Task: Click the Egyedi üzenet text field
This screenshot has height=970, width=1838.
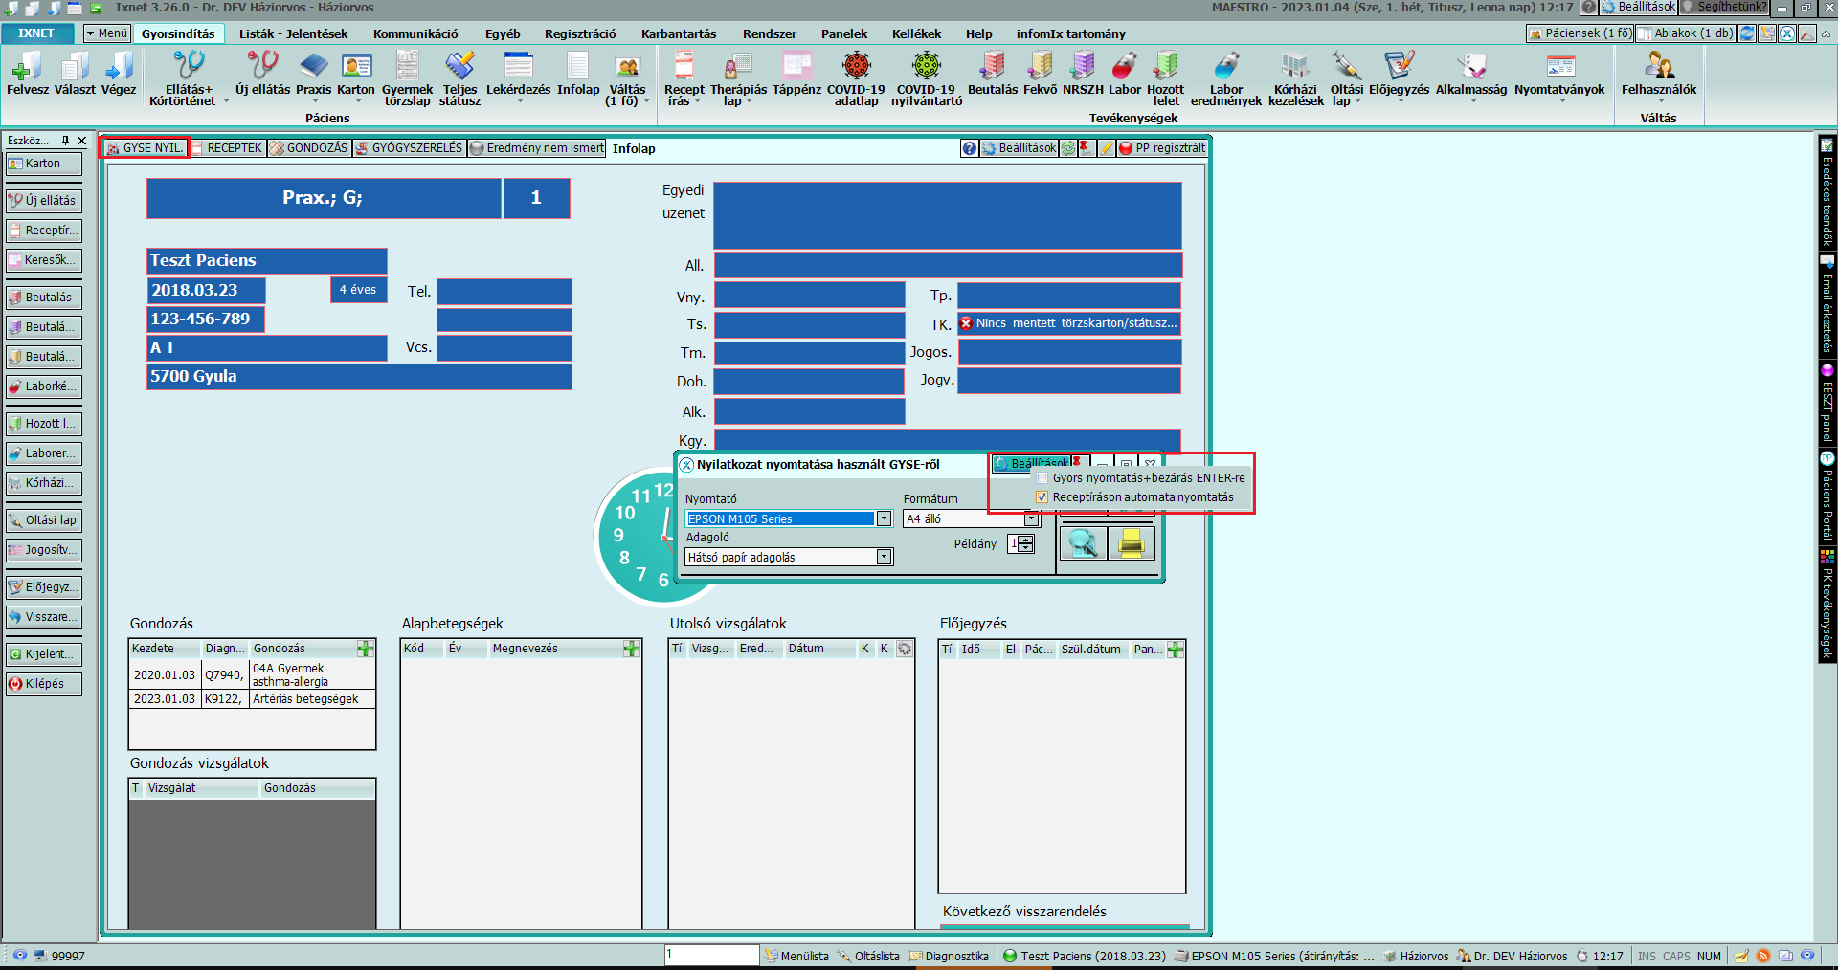Action: point(947,215)
